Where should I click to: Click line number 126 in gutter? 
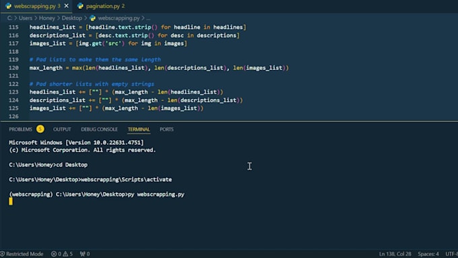pos(13,117)
